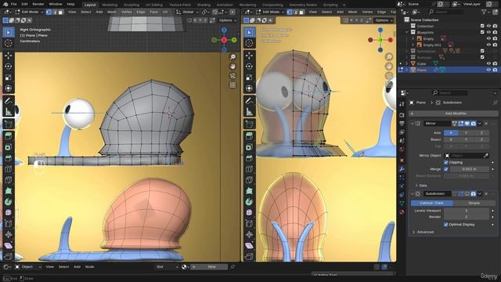Image resolution: width=501 pixels, height=282 pixels.
Task: Select the Inset Faces tool in left viewport
Action: coord(9,147)
